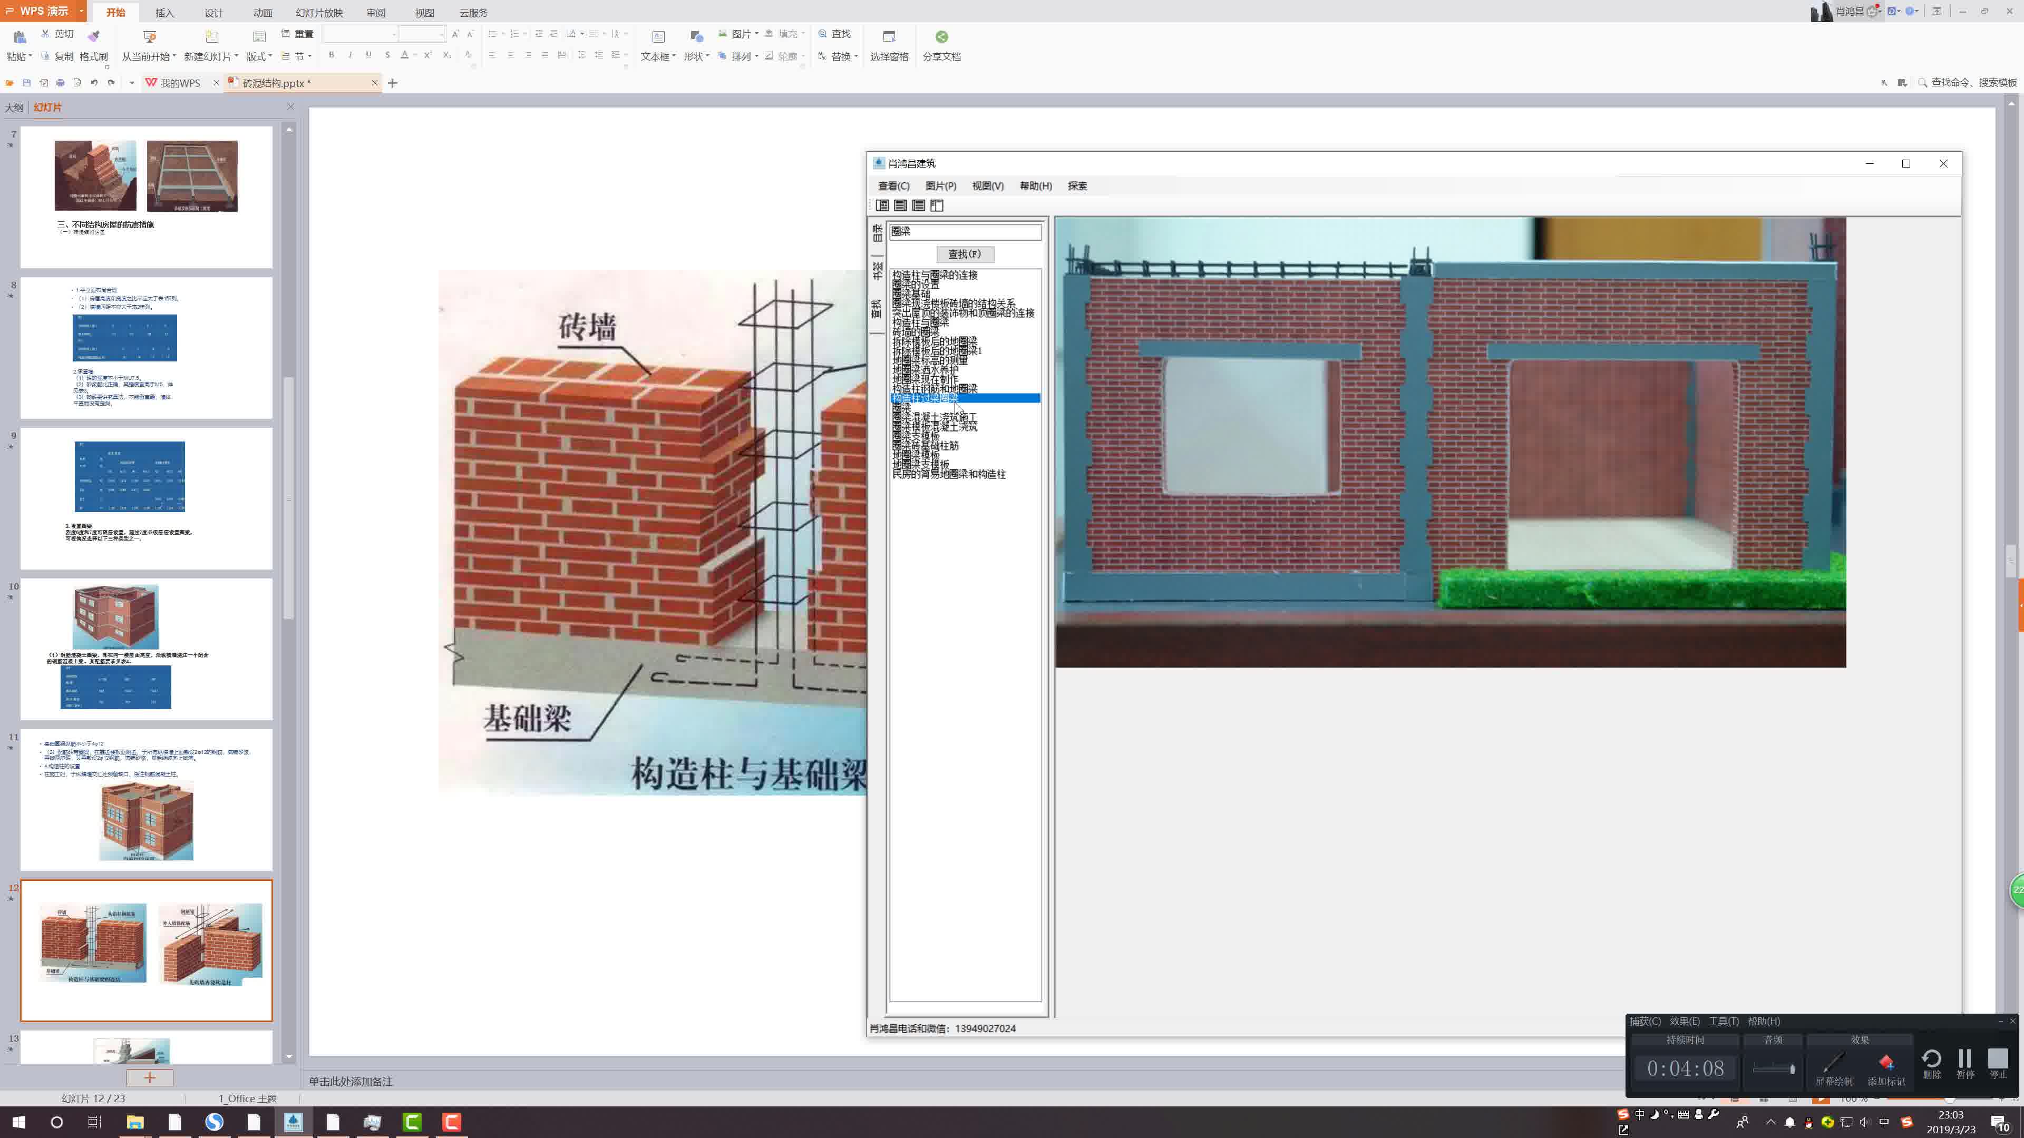Screen dimensions: 2024x1138
Task: Toggle bold formatting button
Action: point(332,55)
